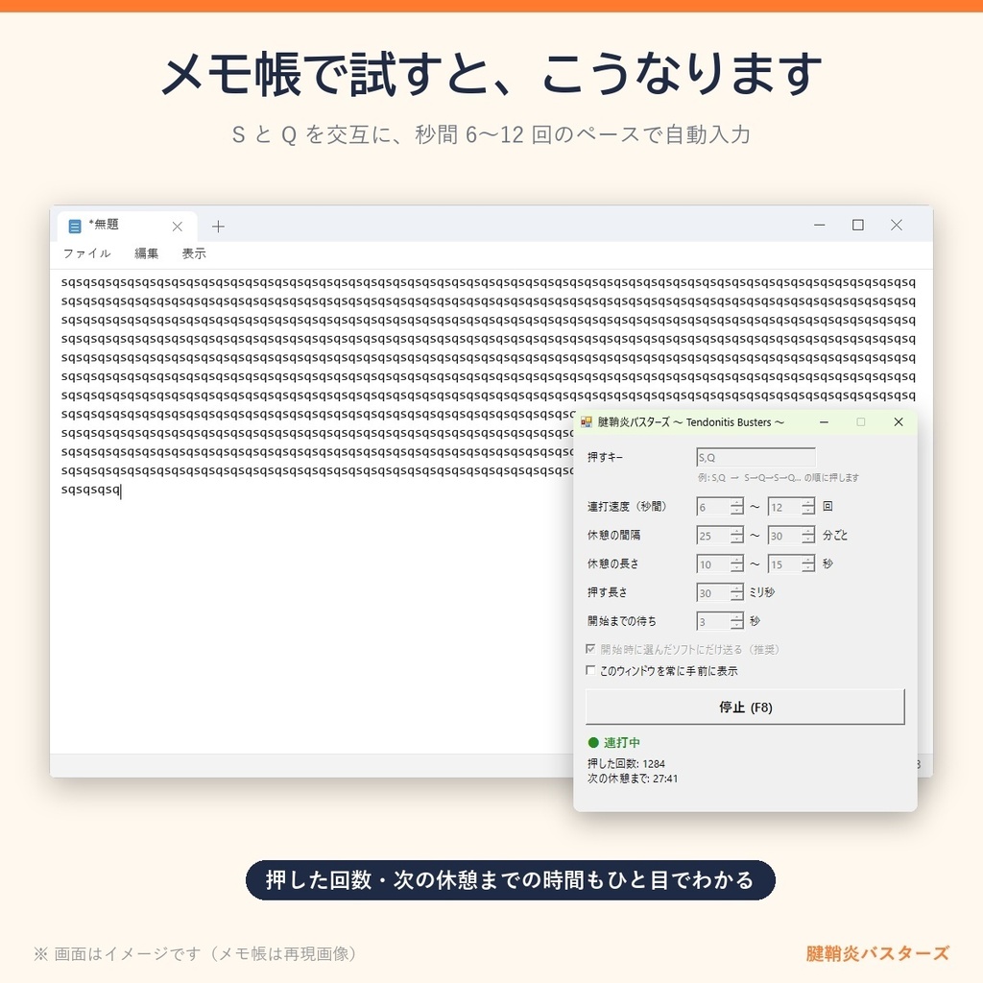Adjust the 開始までの待ち spinner arrows
Screen dimensions: 983x983
click(x=736, y=621)
